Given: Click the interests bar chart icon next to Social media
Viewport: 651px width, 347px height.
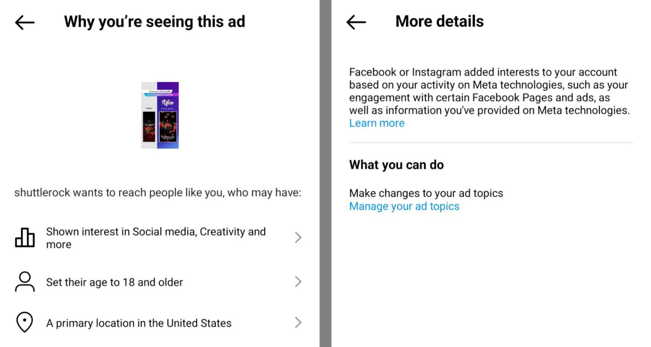Looking at the screenshot, I should (25, 238).
